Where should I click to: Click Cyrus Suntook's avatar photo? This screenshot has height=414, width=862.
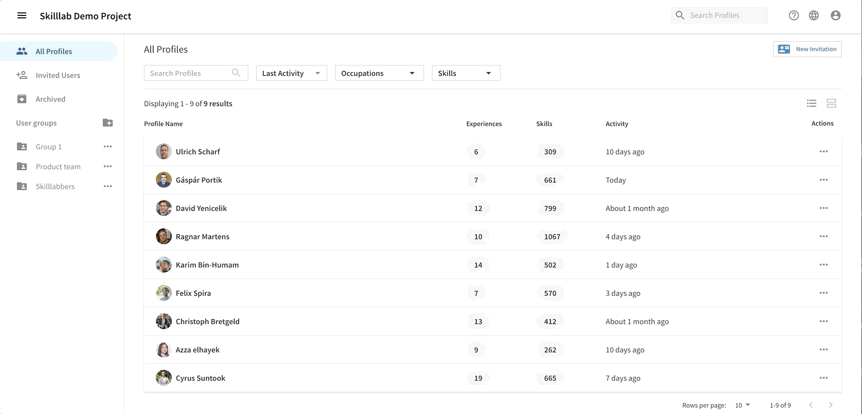pos(164,378)
